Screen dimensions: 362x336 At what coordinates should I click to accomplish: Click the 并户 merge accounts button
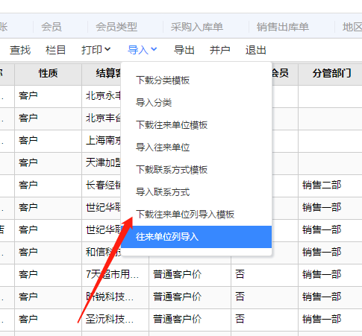pyautogui.click(x=220, y=50)
